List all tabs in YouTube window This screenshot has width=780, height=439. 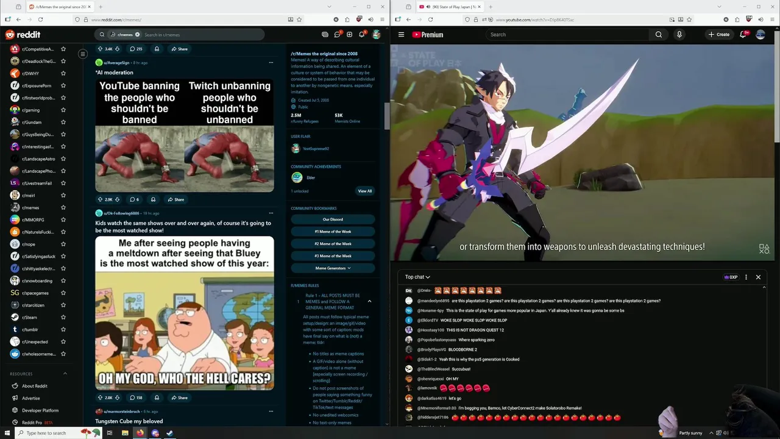(x=719, y=7)
